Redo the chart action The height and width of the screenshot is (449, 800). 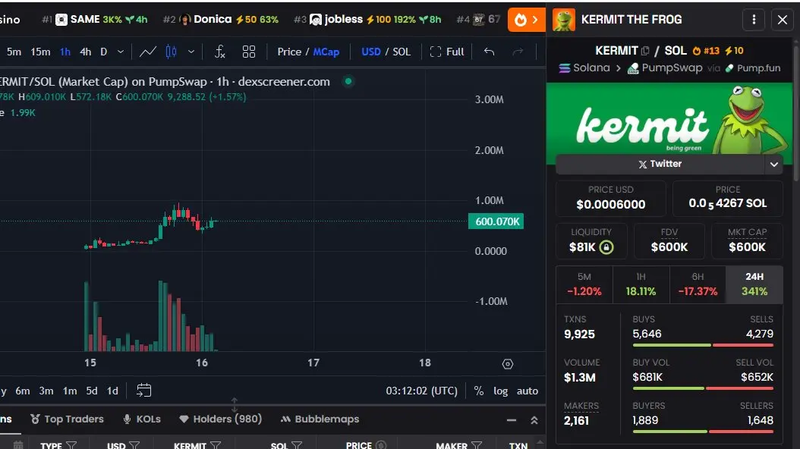(518, 52)
